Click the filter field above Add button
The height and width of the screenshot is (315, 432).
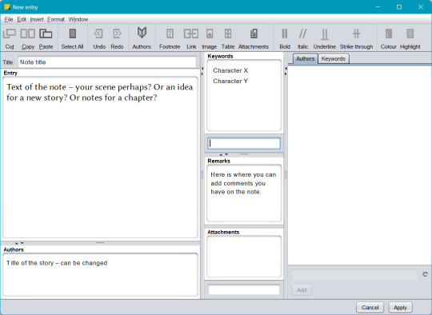355,274
